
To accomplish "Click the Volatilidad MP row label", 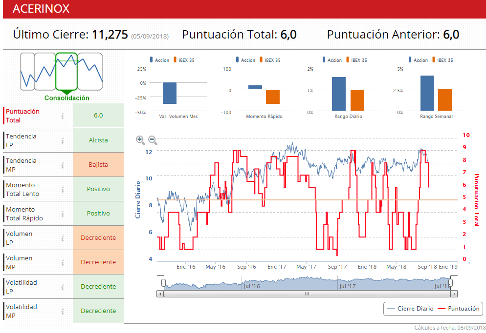I will point(22,312).
